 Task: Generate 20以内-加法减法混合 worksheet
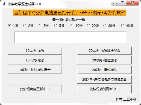[104, 51]
